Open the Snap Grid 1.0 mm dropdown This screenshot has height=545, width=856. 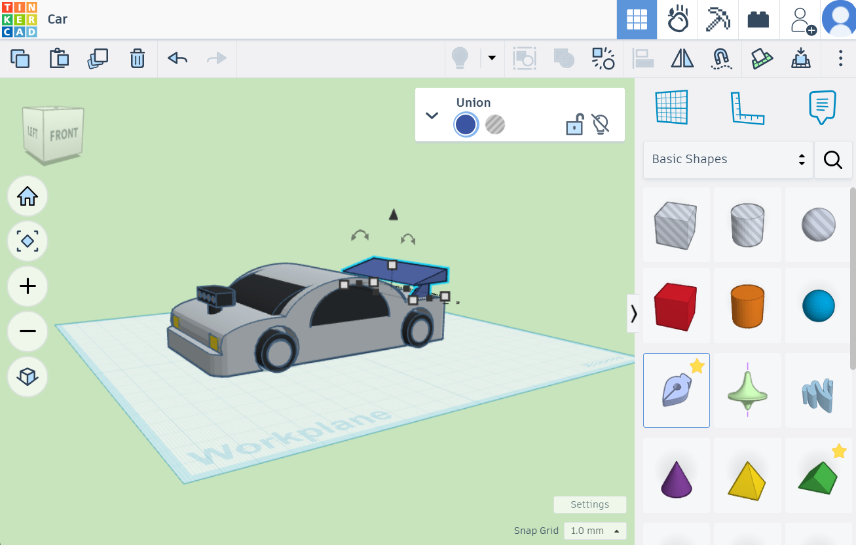point(595,531)
